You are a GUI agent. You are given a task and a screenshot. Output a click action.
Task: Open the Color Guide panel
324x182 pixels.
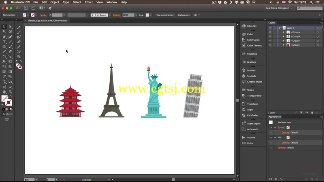(x=250, y=40)
